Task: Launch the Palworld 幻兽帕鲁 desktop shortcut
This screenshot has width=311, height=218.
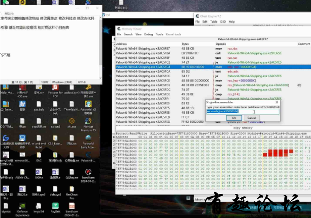Action: pyautogui.click(x=88, y=107)
